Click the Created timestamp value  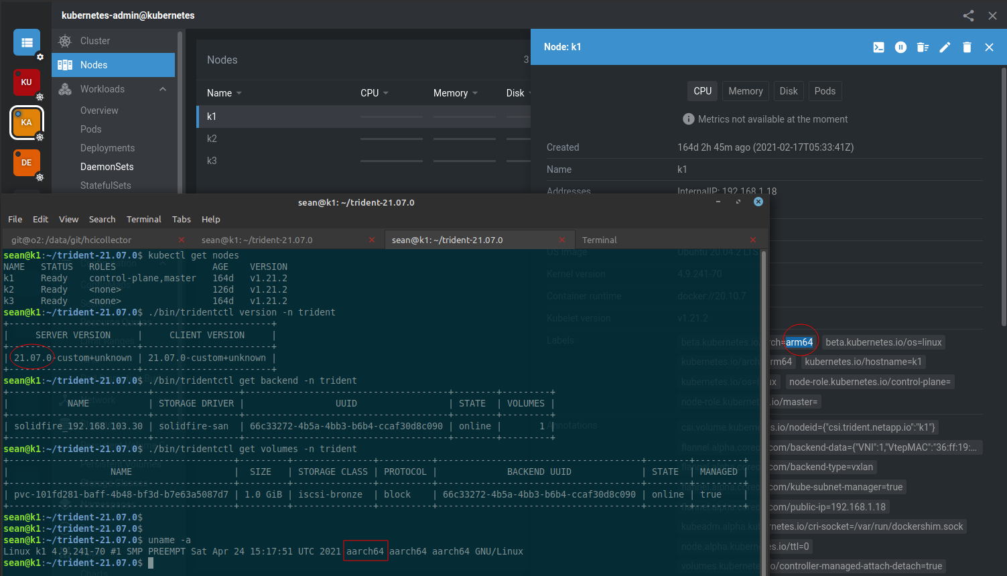(x=765, y=147)
